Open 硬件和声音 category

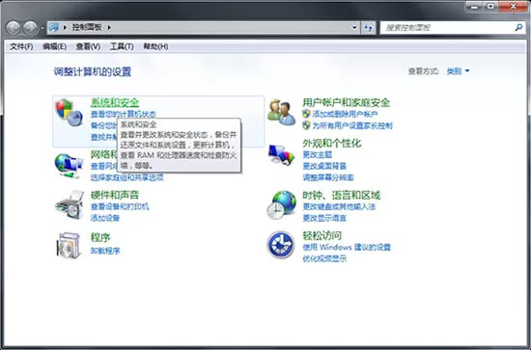pyautogui.click(x=115, y=195)
